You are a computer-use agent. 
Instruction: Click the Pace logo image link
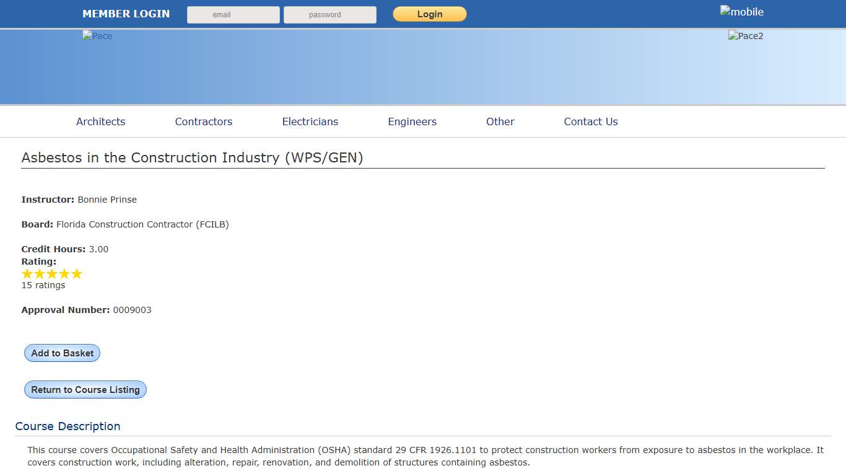pyautogui.click(x=97, y=36)
